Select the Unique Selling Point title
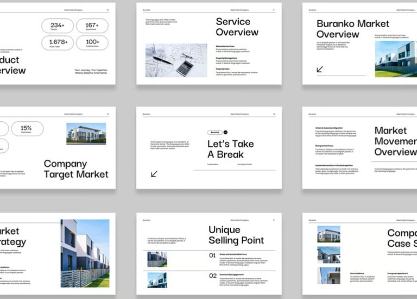This screenshot has width=417, height=299. coord(236,235)
